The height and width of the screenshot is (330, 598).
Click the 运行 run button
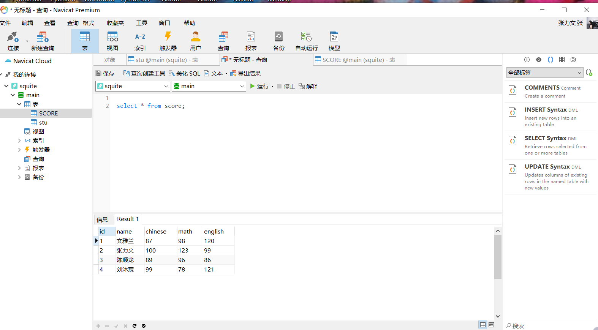tap(259, 87)
